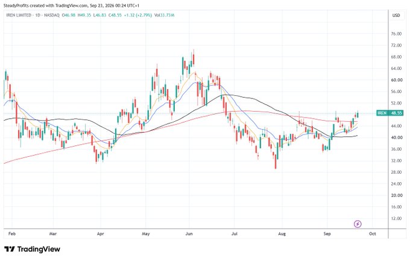This screenshot has width=410, height=260.
Task: Click the Feb label on time axis
Action: click(12, 233)
